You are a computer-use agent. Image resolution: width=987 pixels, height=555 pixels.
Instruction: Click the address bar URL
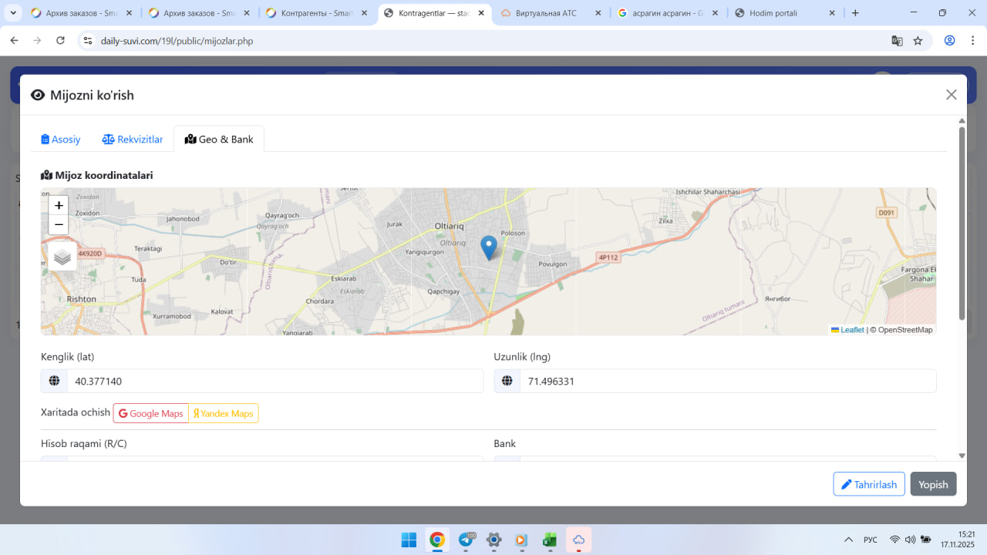(177, 41)
